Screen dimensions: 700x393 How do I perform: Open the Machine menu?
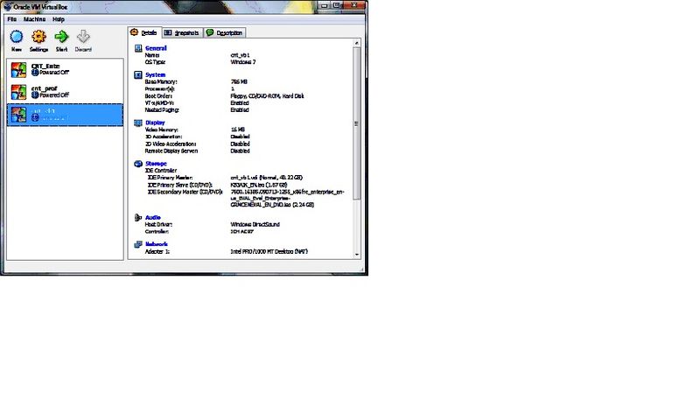point(34,19)
